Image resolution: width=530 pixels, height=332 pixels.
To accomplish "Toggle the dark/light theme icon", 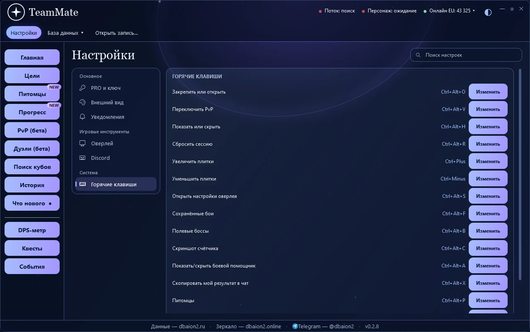I will click(x=488, y=12).
